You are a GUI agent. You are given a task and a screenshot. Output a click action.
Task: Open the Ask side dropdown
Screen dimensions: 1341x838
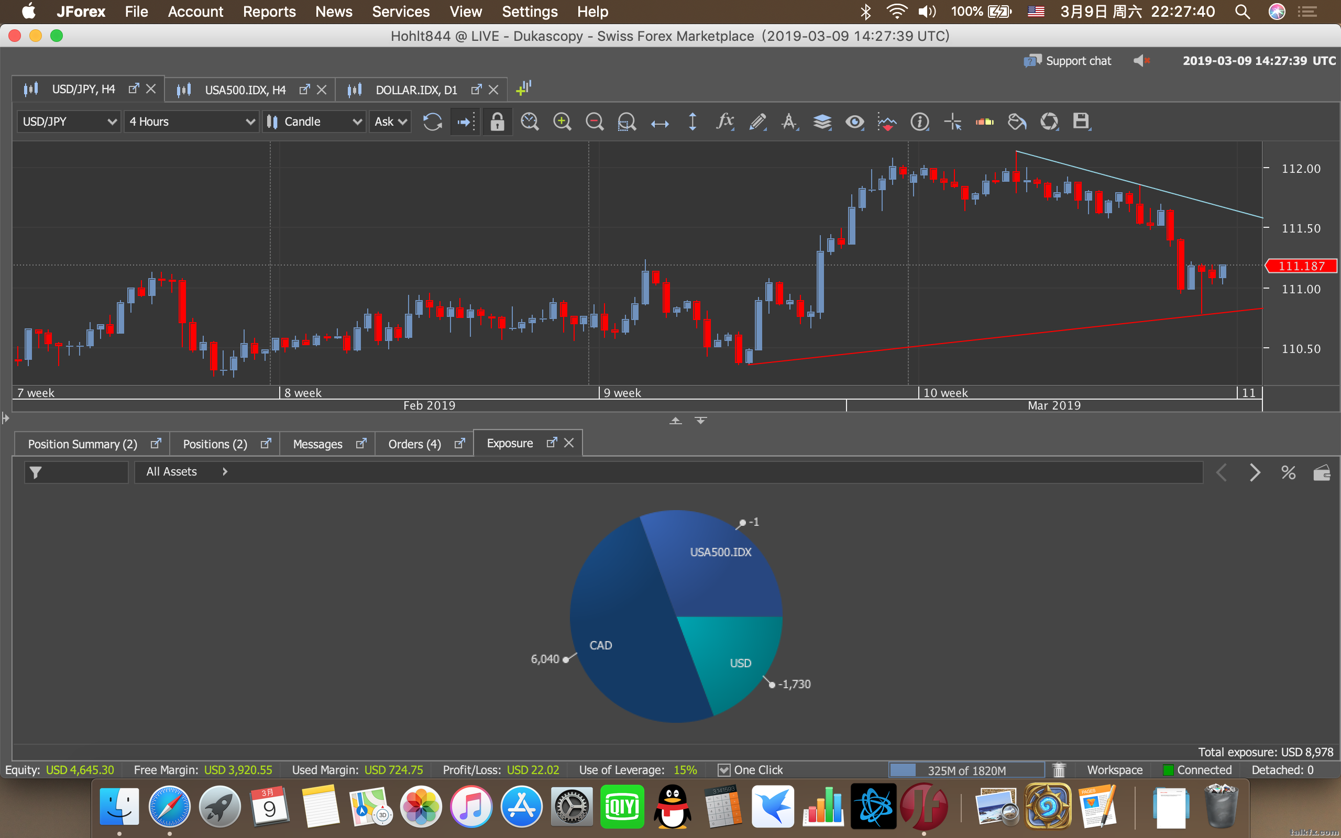tap(390, 122)
